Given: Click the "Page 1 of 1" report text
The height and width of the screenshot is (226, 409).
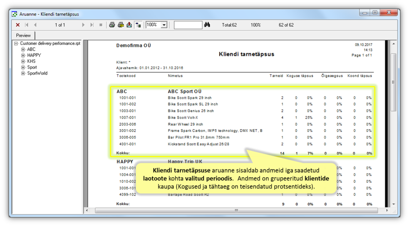Looking at the screenshot, I should [362, 55].
